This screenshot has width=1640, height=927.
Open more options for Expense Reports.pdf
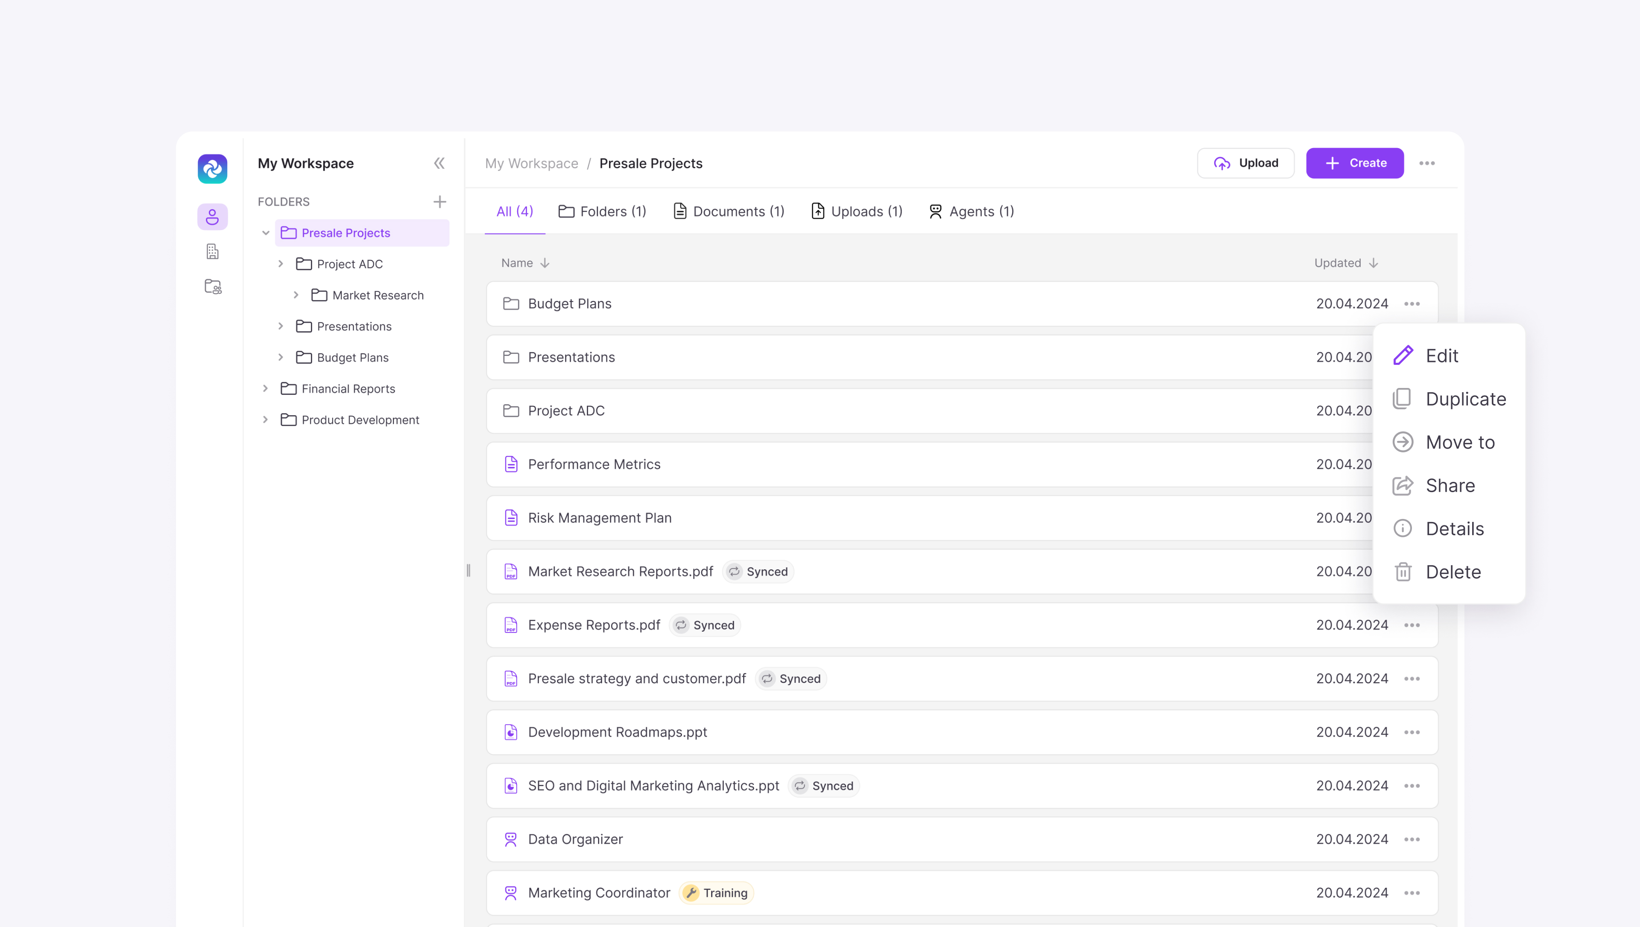[1412, 625]
